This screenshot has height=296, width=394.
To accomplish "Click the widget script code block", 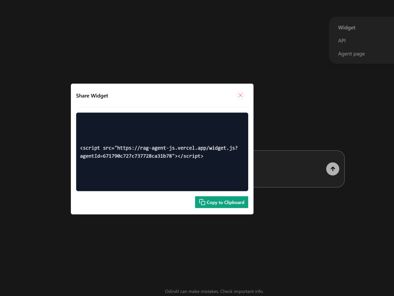I will 162,152.
